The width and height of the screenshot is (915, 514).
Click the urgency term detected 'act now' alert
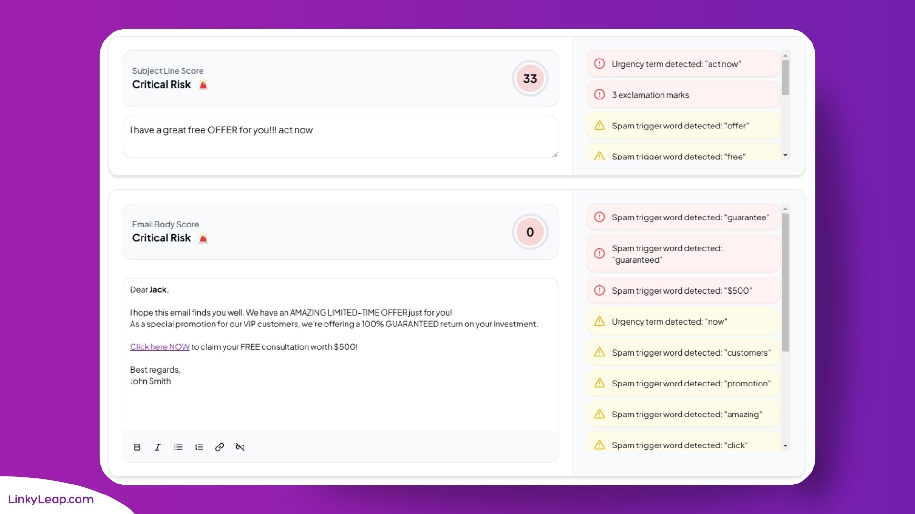point(682,63)
